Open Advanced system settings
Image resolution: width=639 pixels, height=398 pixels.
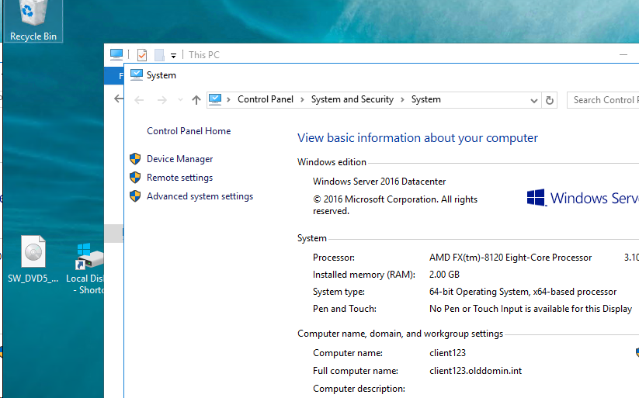pos(200,196)
